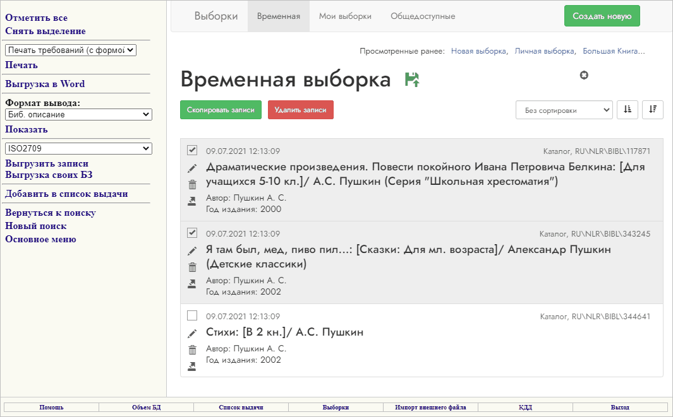The image size is (673, 417).
Task: Switch to the Общедоступные tab
Action: pos(423,16)
